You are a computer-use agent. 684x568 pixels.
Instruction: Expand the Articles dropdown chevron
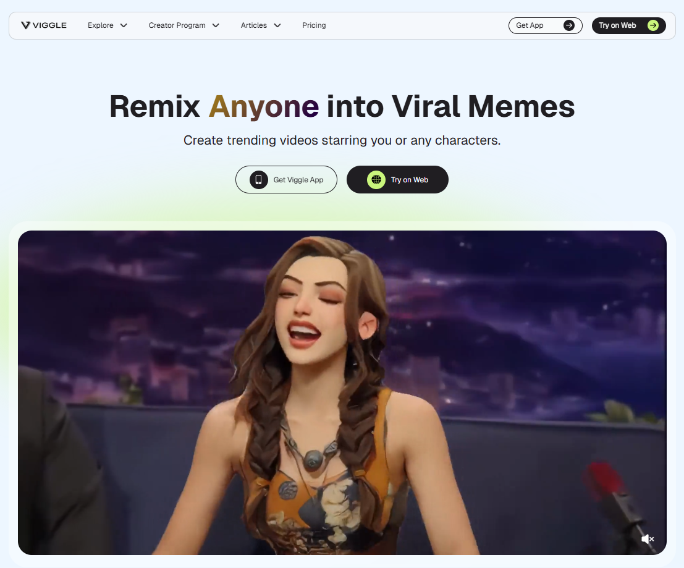point(277,25)
